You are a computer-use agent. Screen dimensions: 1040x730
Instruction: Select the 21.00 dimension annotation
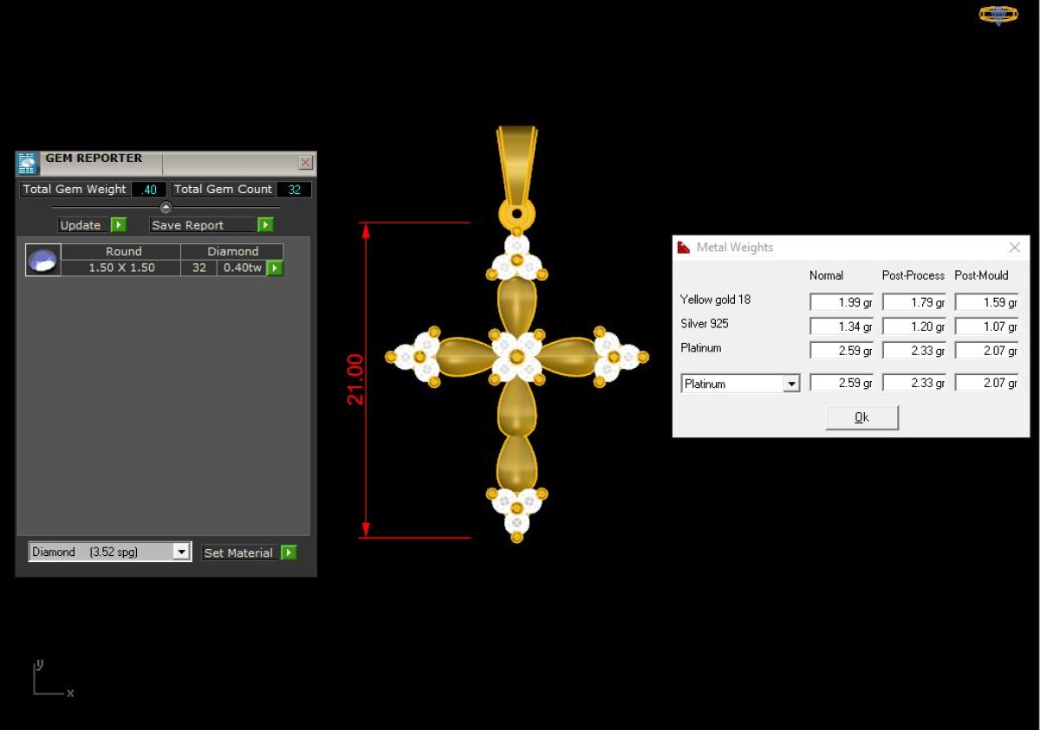click(355, 379)
